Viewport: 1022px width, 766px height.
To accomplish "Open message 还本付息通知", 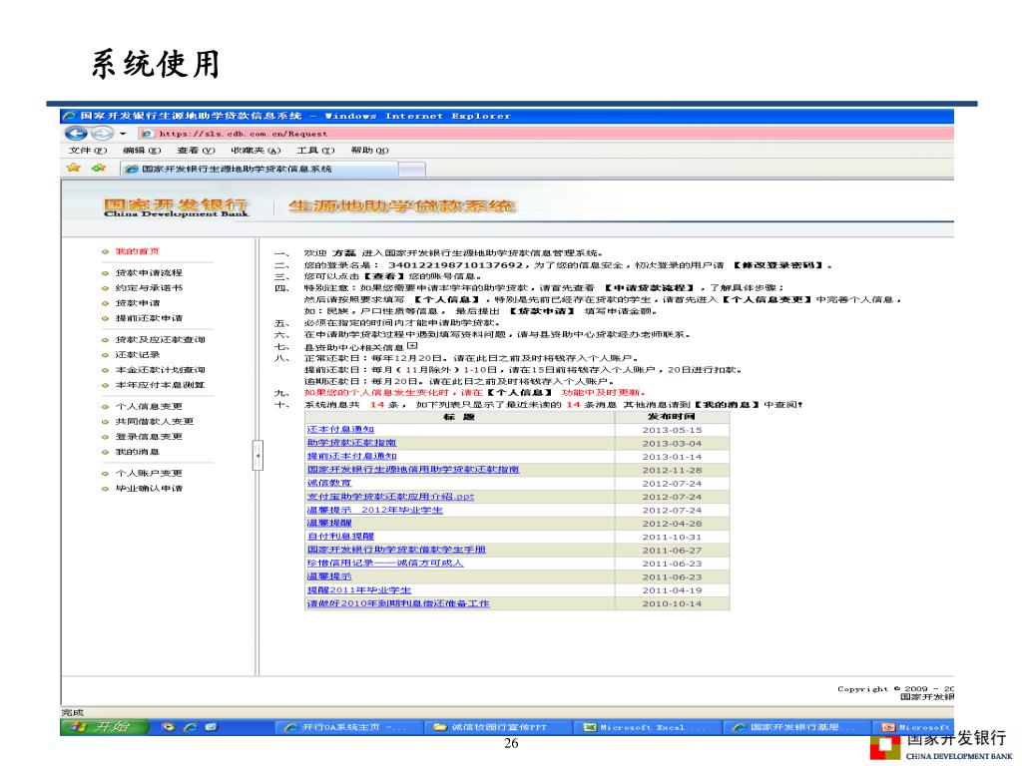I will point(340,430).
